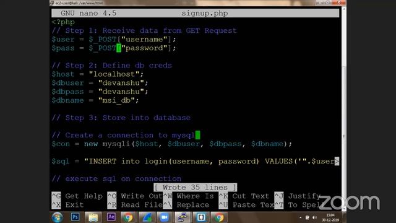Open the volume speaker tray icon
This screenshot has height=223, width=396.
pyautogui.click(x=314, y=217)
